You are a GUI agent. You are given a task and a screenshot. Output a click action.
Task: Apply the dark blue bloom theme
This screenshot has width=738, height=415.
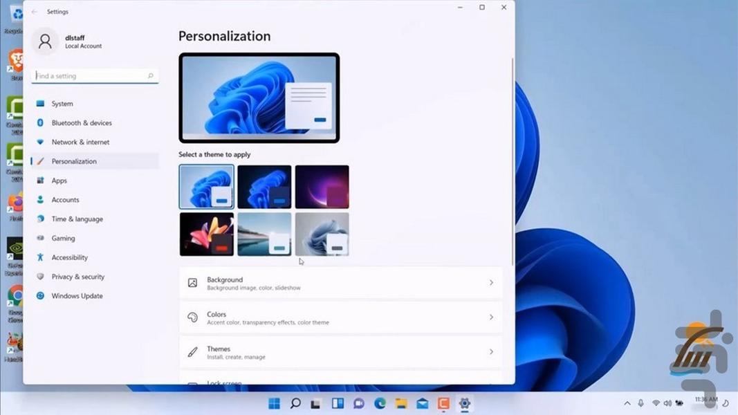coord(264,187)
